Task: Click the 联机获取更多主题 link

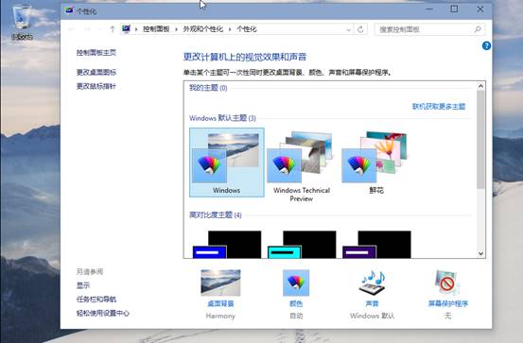Action: pos(439,107)
